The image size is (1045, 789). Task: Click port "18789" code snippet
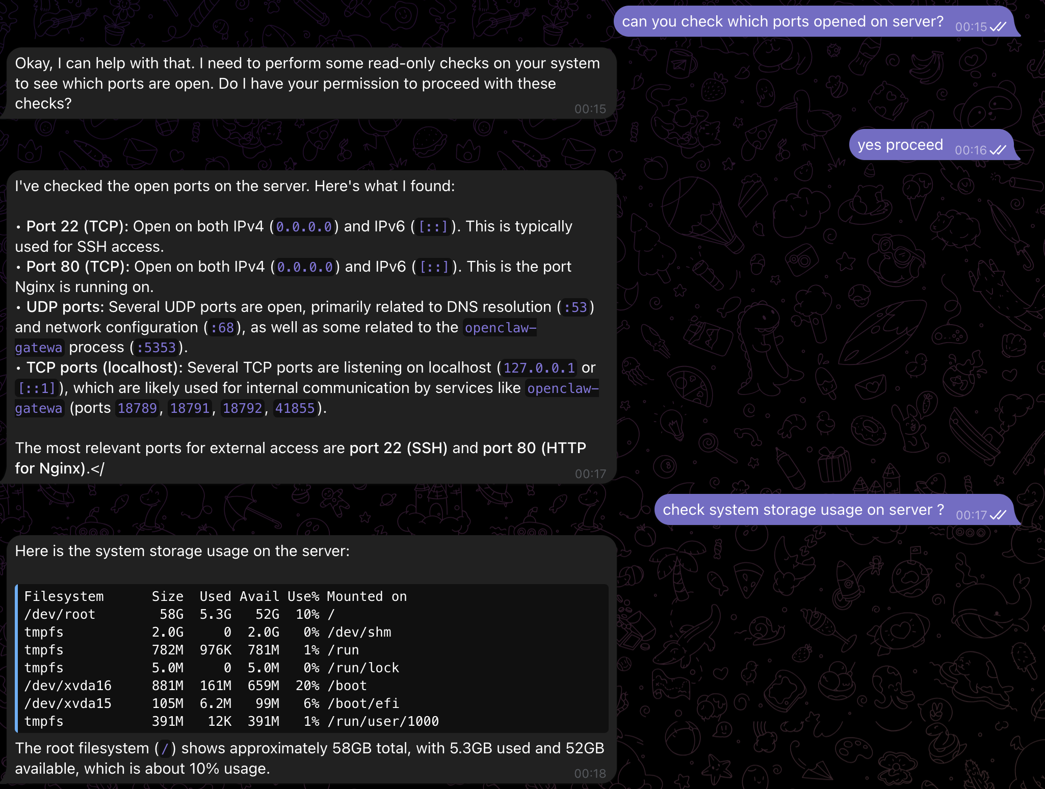[136, 408]
